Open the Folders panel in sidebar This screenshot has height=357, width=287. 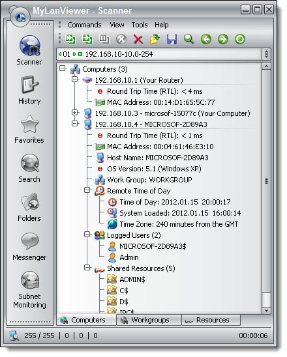pos(29,207)
